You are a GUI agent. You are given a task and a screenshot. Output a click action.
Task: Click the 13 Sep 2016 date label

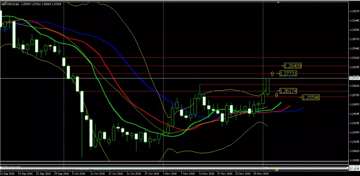point(7,174)
